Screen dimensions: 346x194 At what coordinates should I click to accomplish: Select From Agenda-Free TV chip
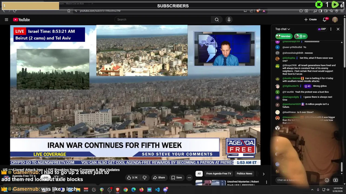(219, 174)
